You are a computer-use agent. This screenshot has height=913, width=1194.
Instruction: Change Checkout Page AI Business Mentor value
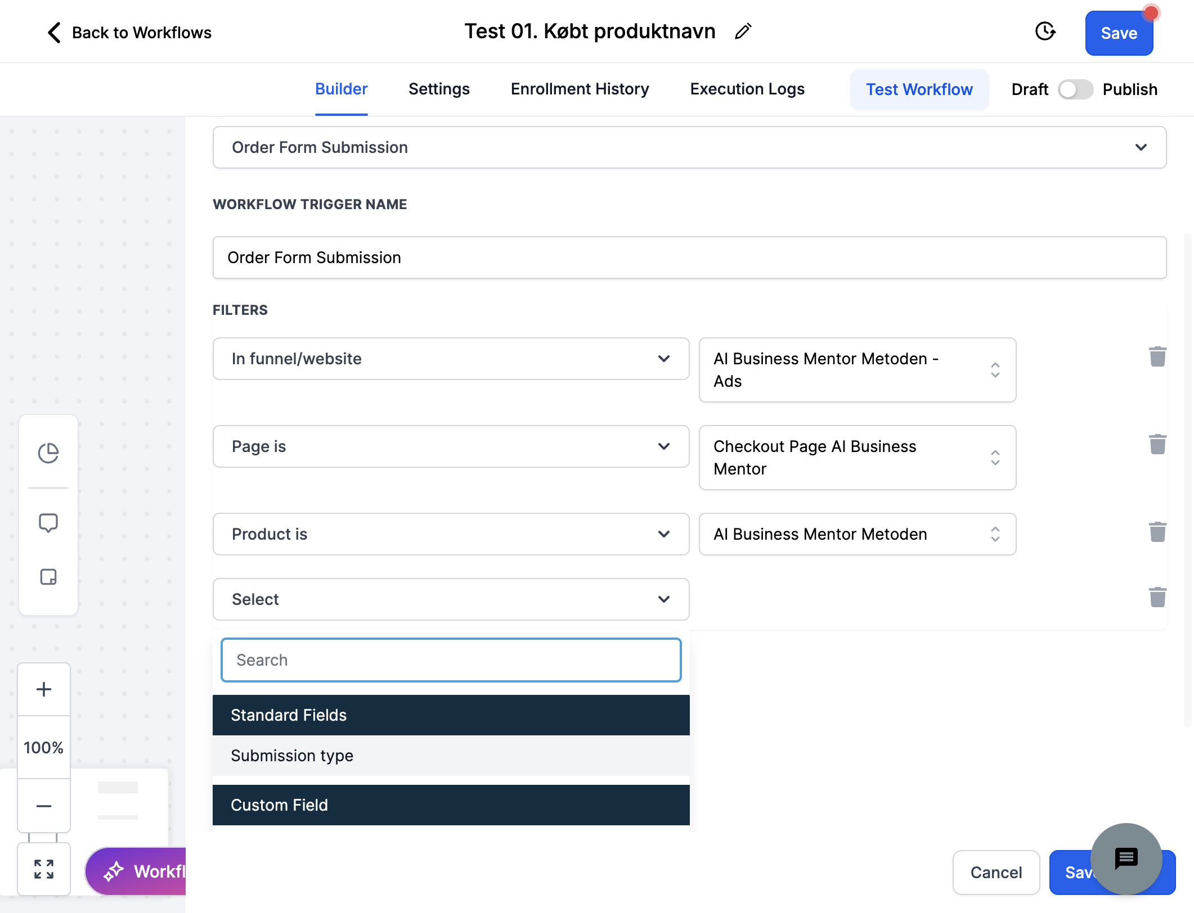click(857, 458)
